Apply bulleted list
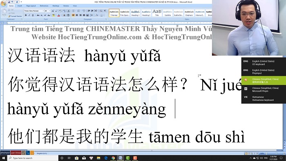Viewport: 286px width, 161px height. pos(73,11)
